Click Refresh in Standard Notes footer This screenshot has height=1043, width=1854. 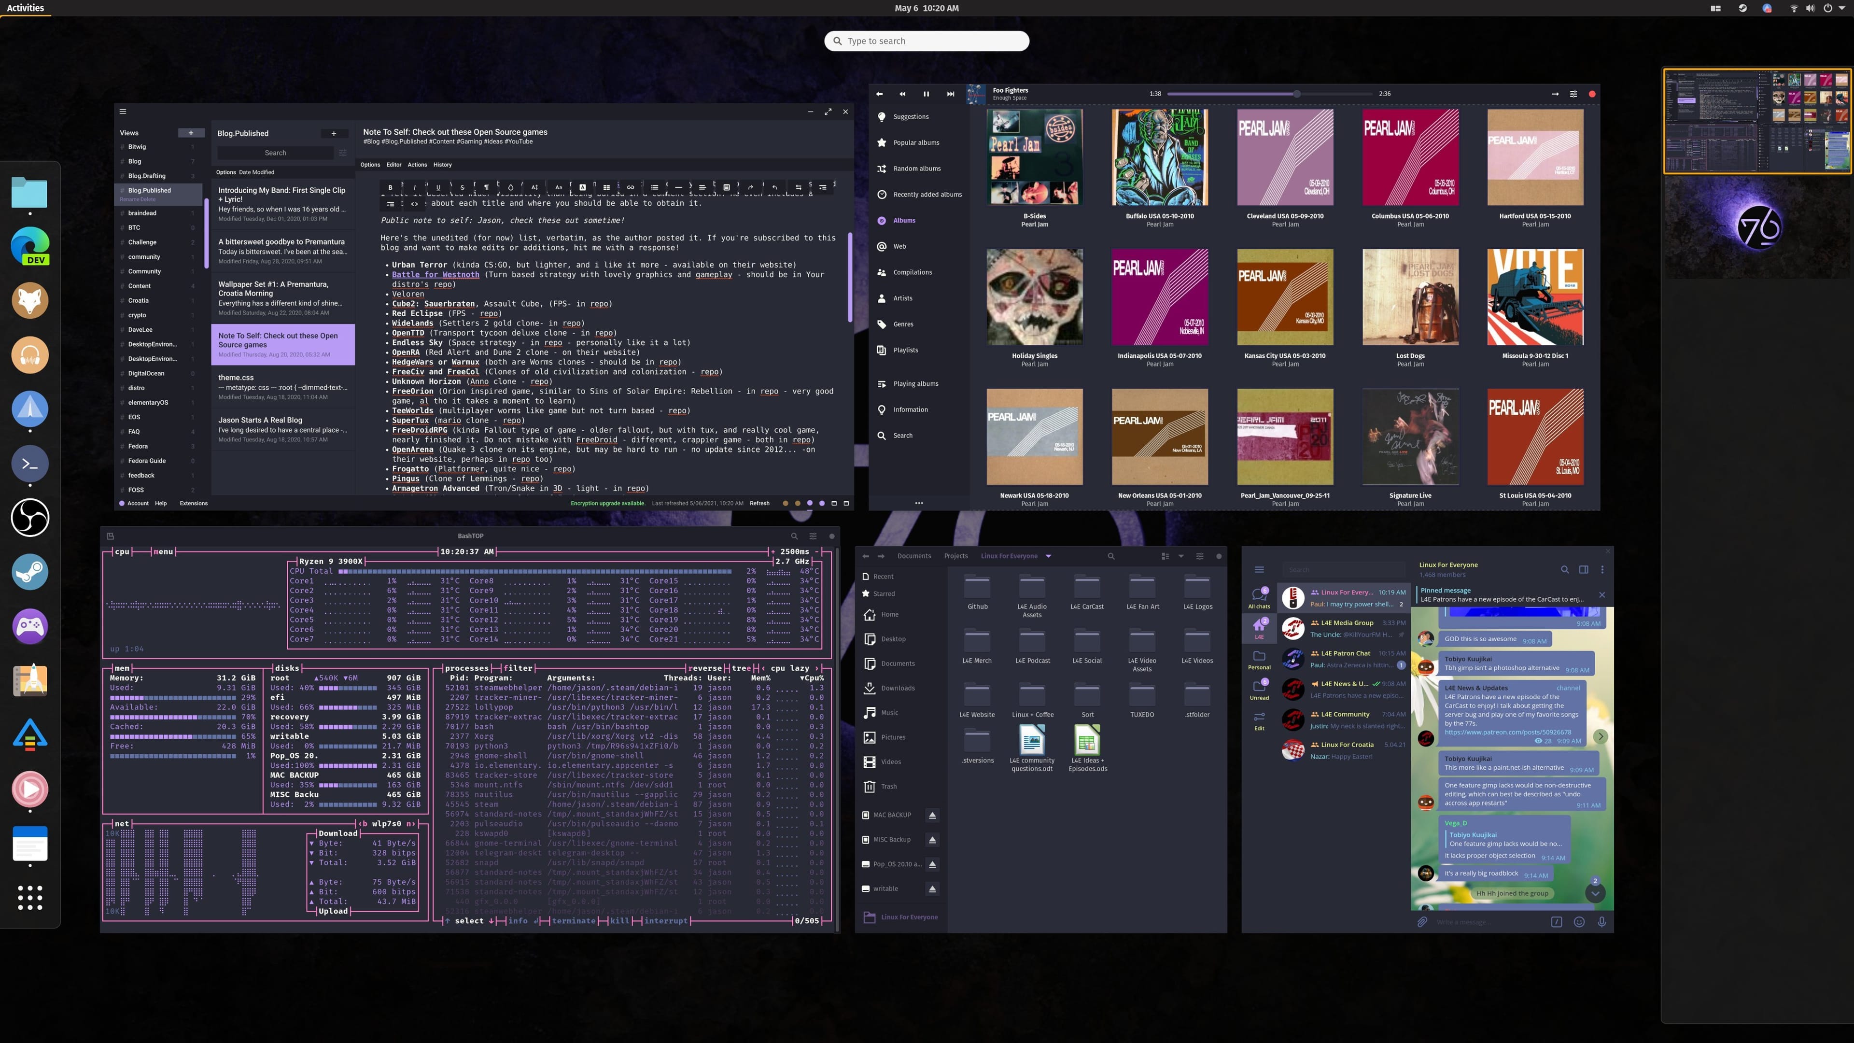pyautogui.click(x=759, y=503)
